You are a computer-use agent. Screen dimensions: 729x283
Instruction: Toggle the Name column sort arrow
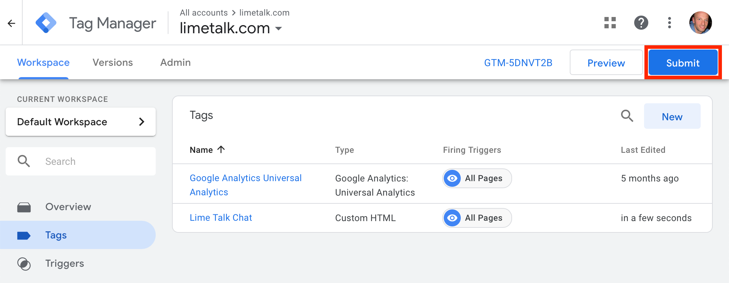[221, 150]
